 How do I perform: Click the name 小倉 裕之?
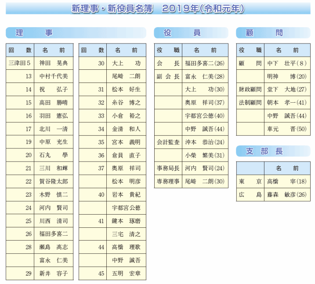pos(126,116)
